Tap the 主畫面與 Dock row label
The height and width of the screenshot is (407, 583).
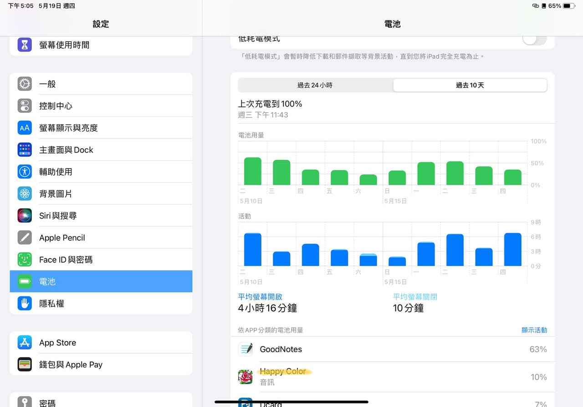click(x=66, y=150)
